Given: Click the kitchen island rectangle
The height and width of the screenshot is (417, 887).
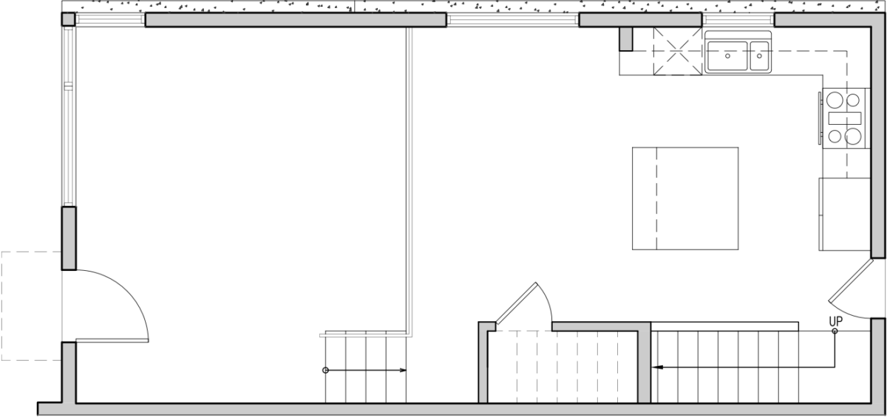Looking at the screenshot, I should point(684,198).
